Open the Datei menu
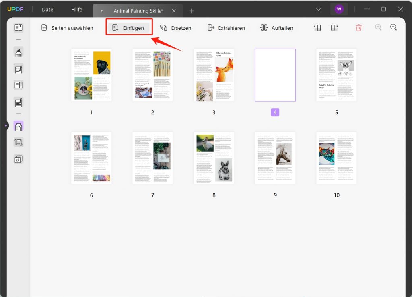412x297 pixels. pos(48,10)
